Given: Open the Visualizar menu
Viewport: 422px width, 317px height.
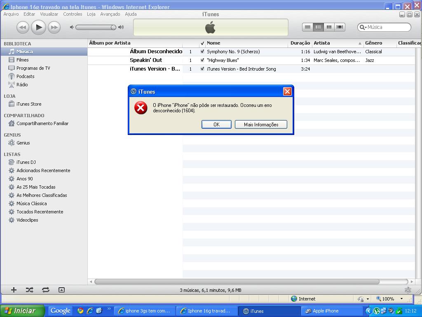Looking at the screenshot, I should point(49,14).
